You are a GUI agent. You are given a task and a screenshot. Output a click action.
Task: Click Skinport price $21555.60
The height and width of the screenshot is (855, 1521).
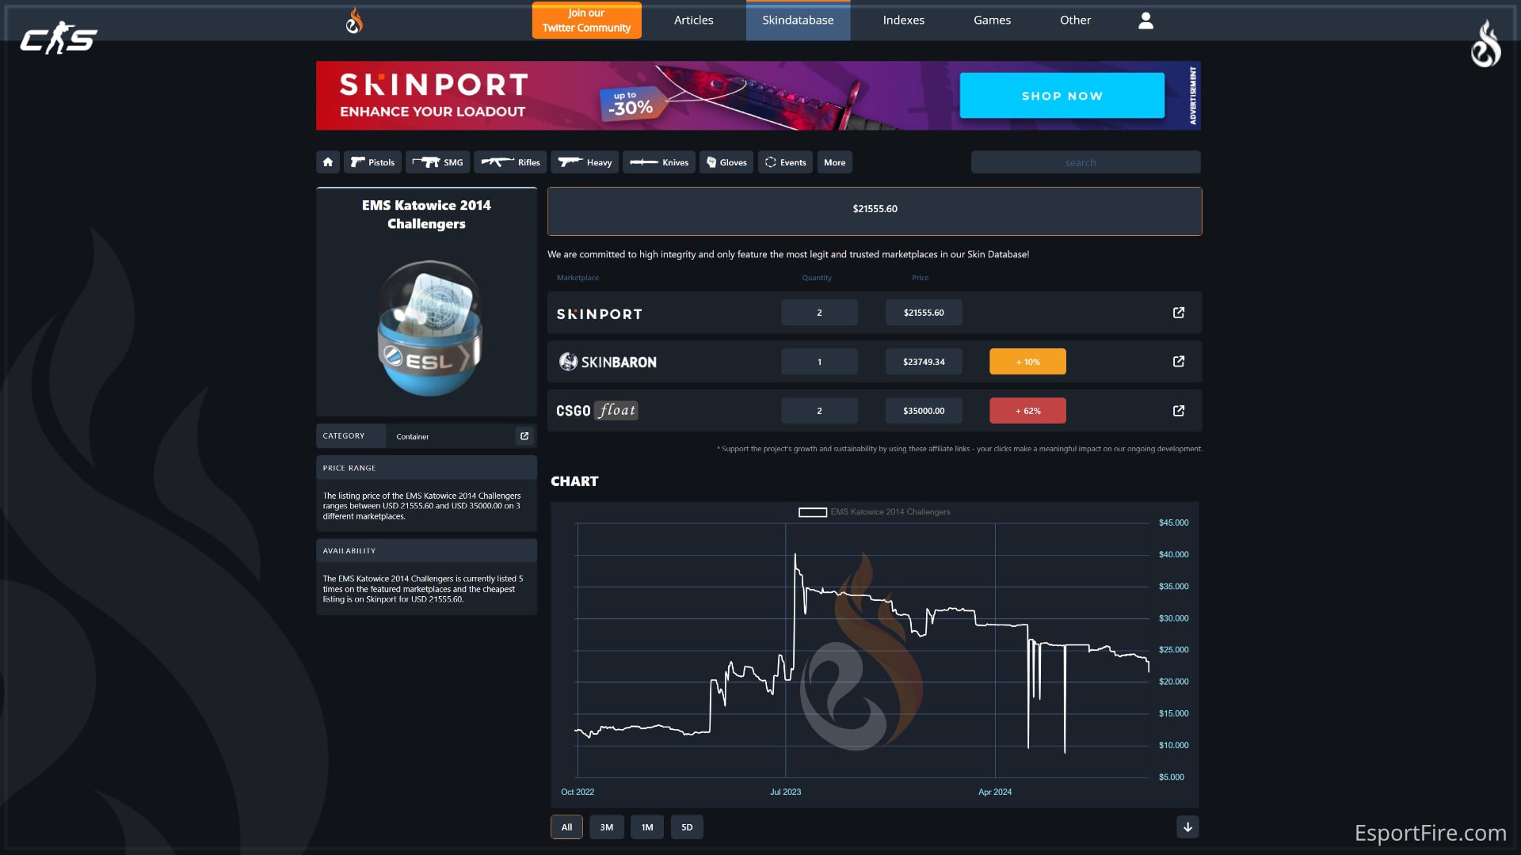pos(924,313)
